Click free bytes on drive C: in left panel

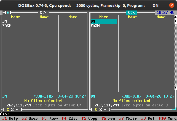44,105
